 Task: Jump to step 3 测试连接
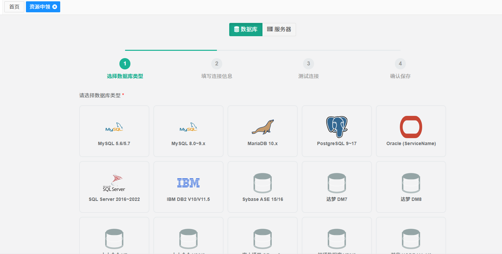coord(308,69)
